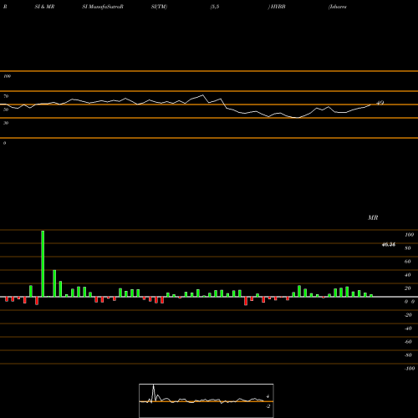Click the 'SI(TM)' header label

coord(159,7)
